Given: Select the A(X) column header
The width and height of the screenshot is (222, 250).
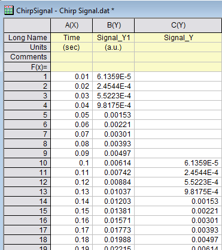Looking at the screenshot, I should 72,25.
